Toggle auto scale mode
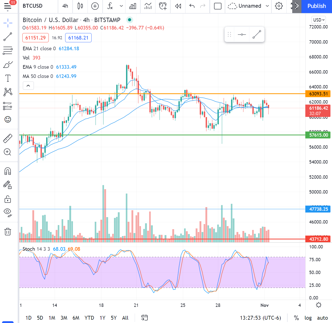This screenshot has height=323, width=332. [x=323, y=318]
